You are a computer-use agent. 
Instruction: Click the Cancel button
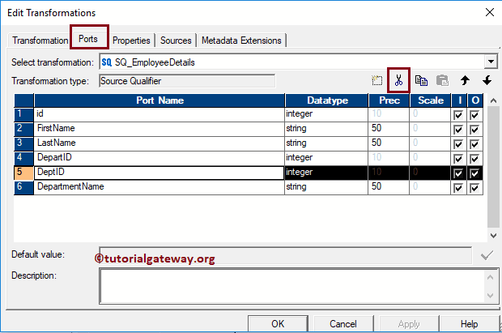pyautogui.click(x=342, y=324)
